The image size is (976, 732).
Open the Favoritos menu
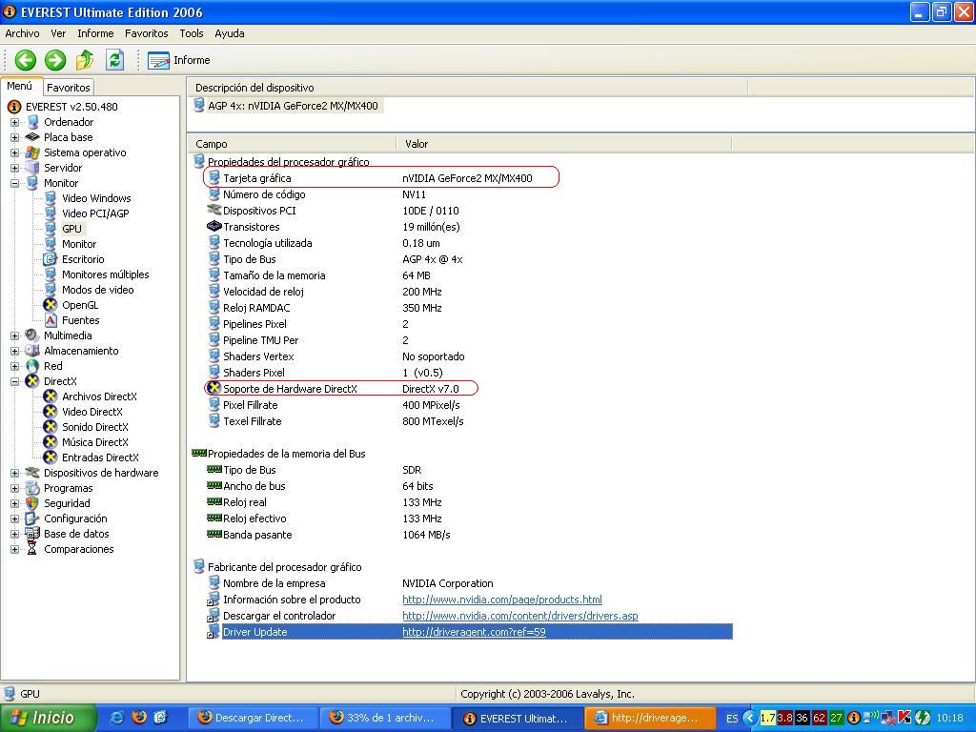click(146, 33)
